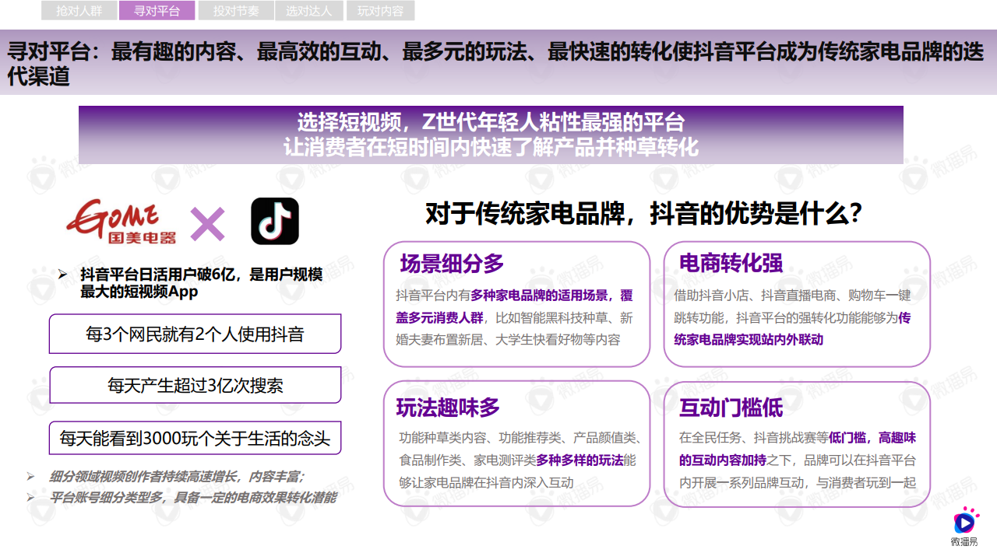This screenshot has width=997, height=560.
Task: Click the GOME 国美电器 logo
Action: pos(122,222)
